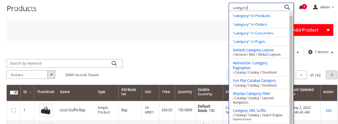Check the Joust Duffle Bag row checkbox
Screen dimensions: 338x124
pyautogui.click(x=14, y=110)
